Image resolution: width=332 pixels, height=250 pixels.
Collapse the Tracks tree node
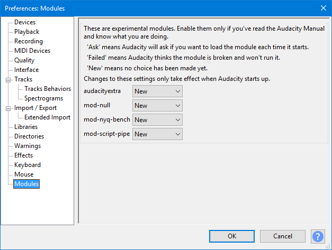coord(8,80)
